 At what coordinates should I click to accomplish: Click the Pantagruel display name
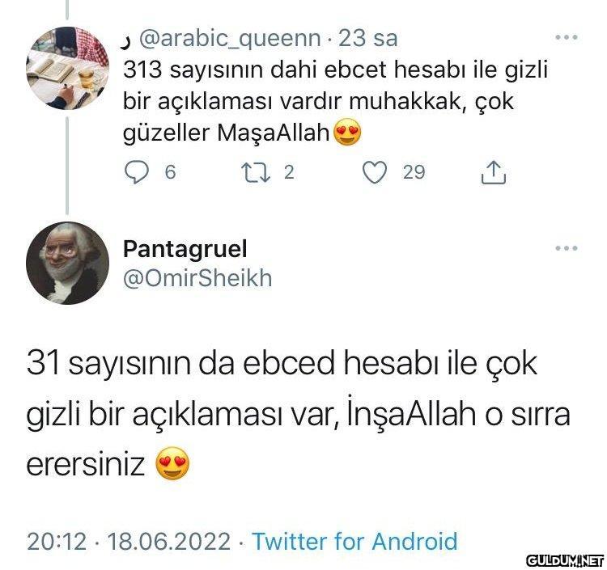pos(185,249)
